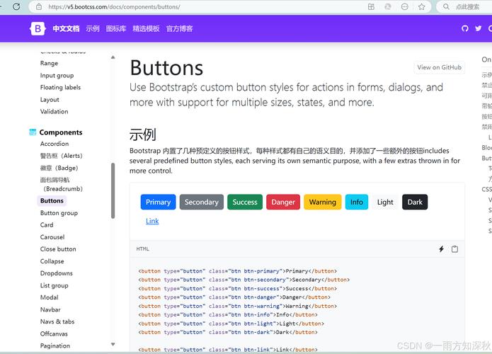Viewport: 492px width, 354px height.
Task: Open Collapse in the sidebar
Action: click(x=52, y=261)
